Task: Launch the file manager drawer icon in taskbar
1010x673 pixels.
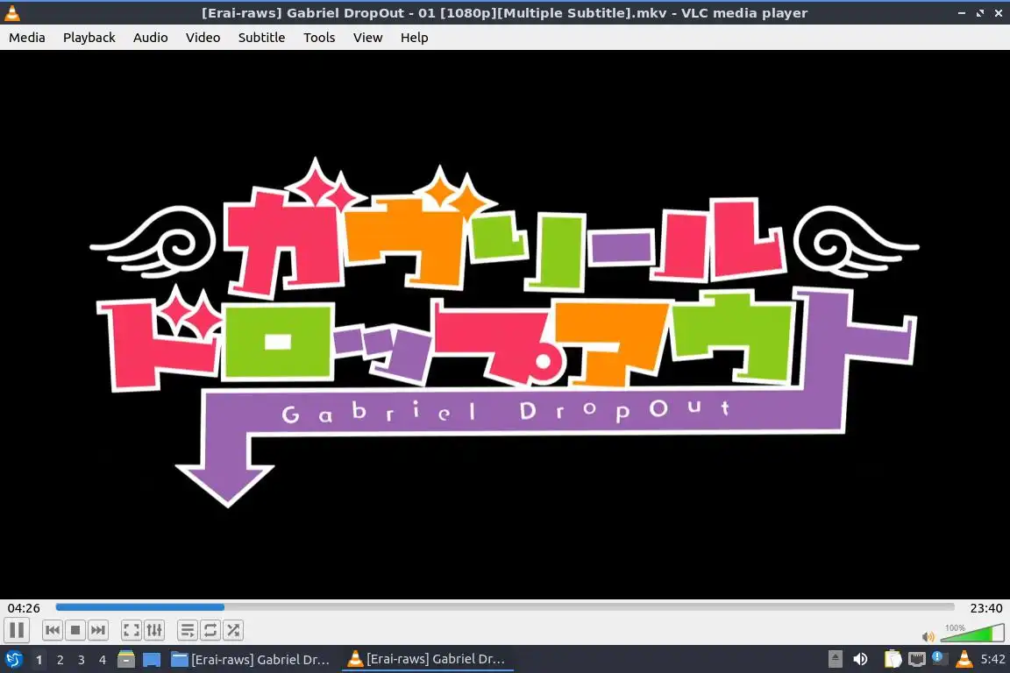Action: tap(126, 660)
